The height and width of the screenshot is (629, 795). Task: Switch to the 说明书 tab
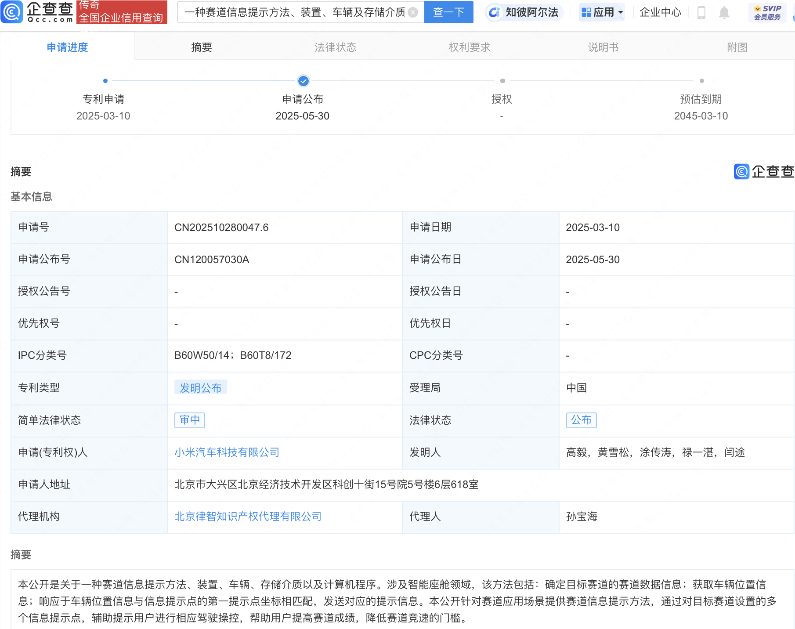(603, 47)
